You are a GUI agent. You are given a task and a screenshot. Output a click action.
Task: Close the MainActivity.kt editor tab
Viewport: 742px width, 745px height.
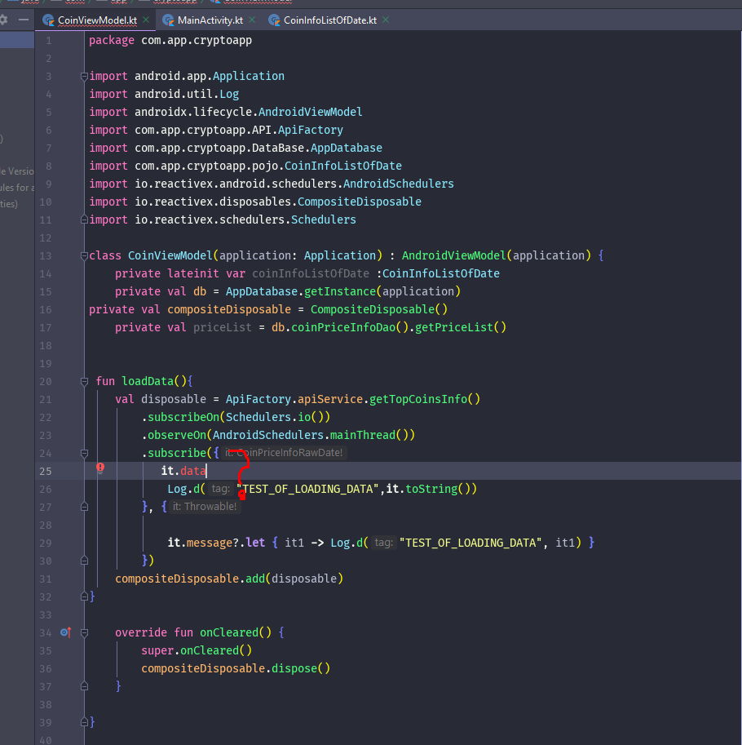click(x=251, y=20)
